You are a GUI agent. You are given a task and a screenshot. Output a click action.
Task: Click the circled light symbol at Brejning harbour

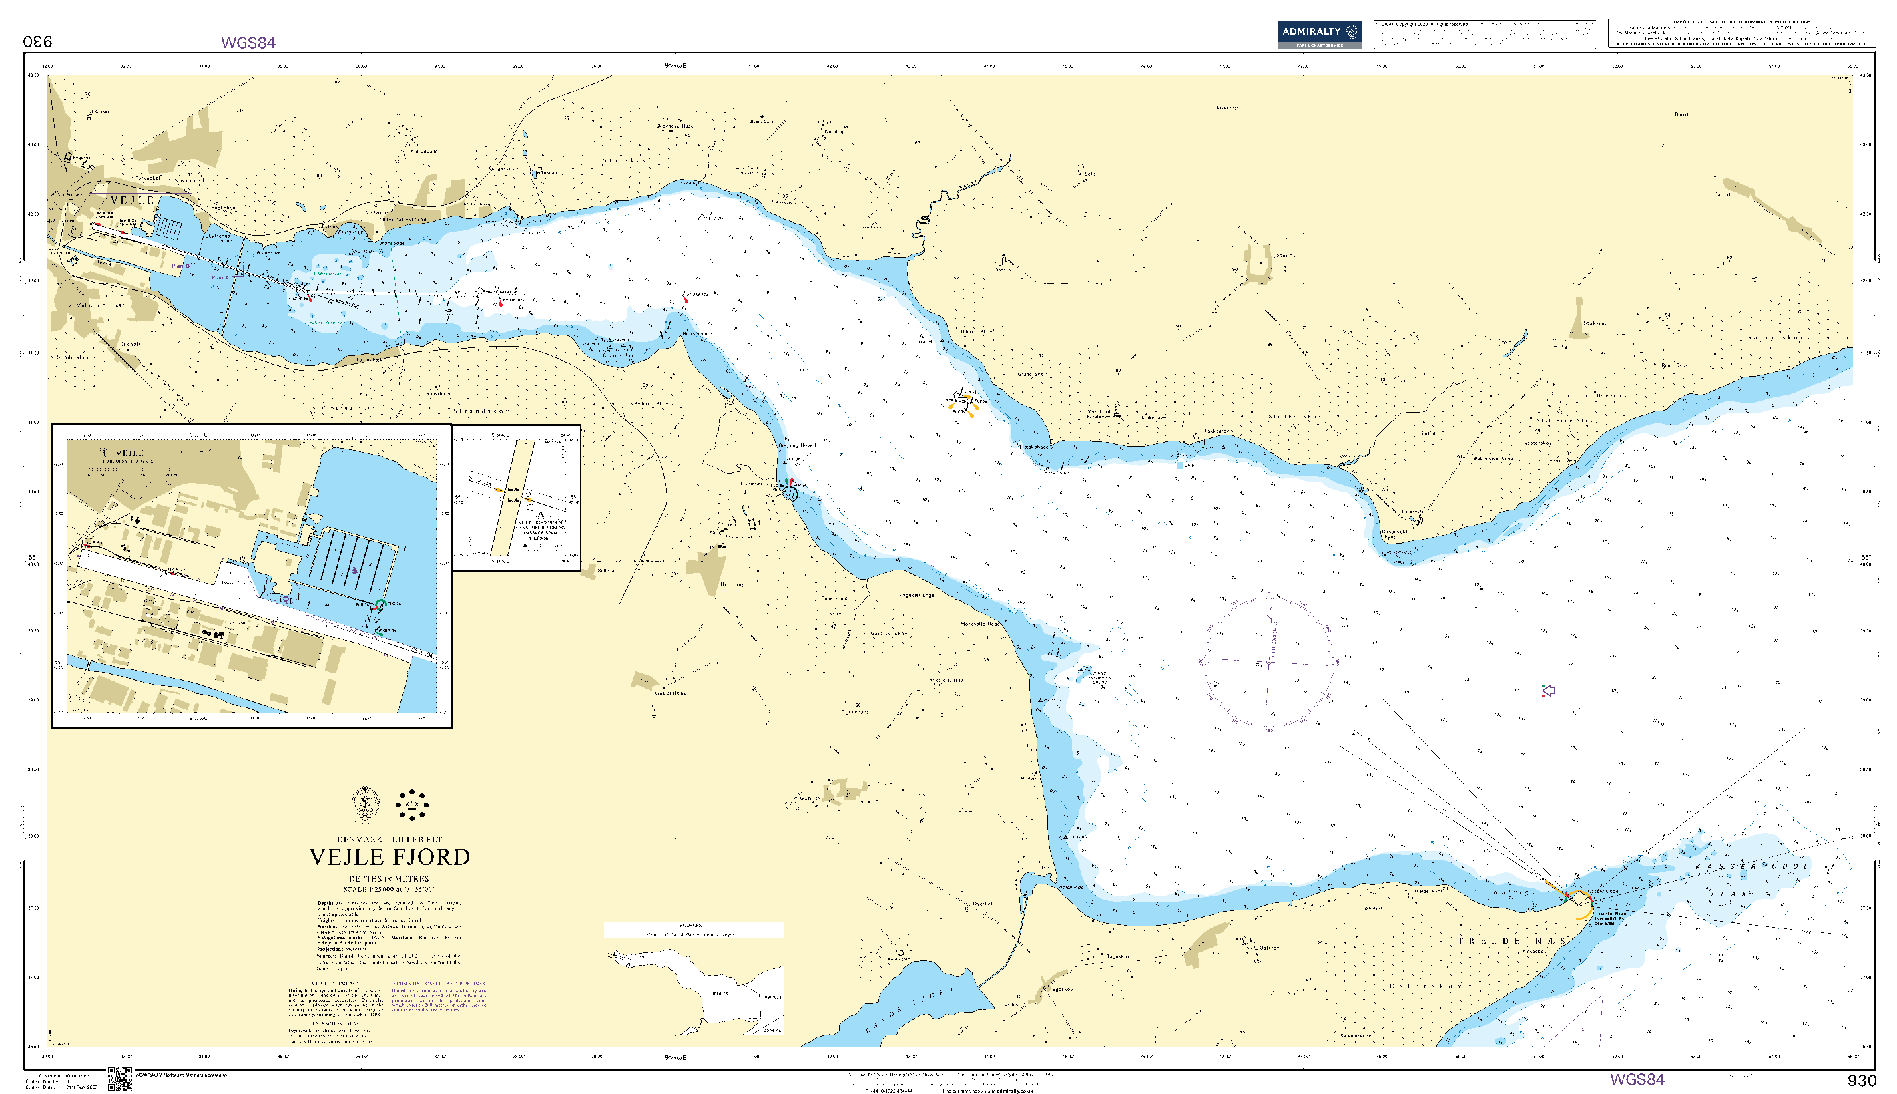pos(789,494)
